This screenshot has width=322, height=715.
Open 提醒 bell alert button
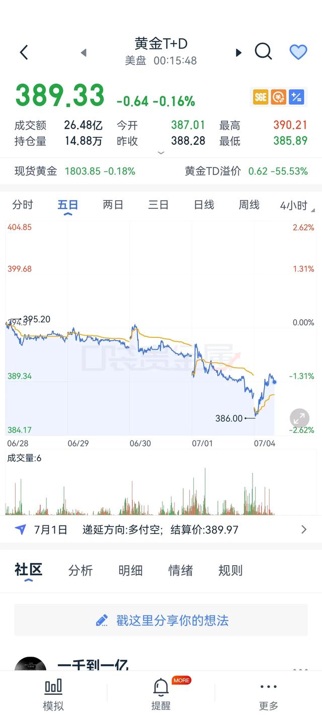pyautogui.click(x=161, y=694)
